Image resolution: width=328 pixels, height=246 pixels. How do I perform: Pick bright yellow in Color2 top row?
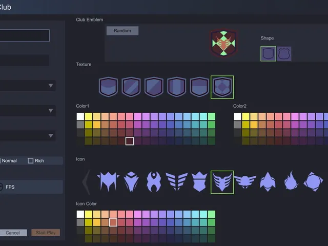click(245, 116)
